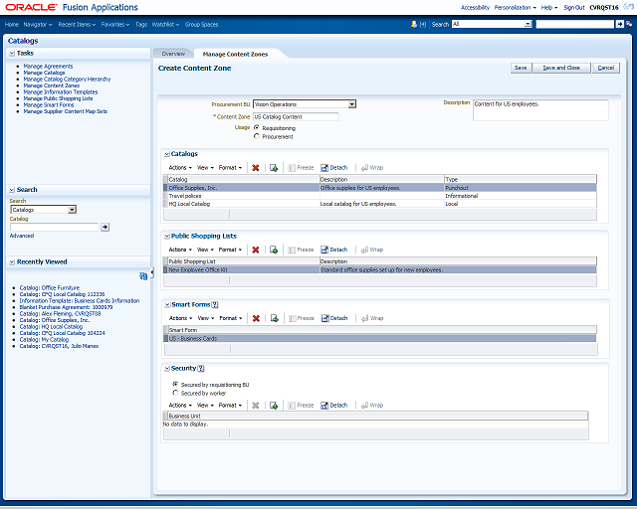
Task: Open View menu in Catalogs toolbar
Action: coord(205,168)
